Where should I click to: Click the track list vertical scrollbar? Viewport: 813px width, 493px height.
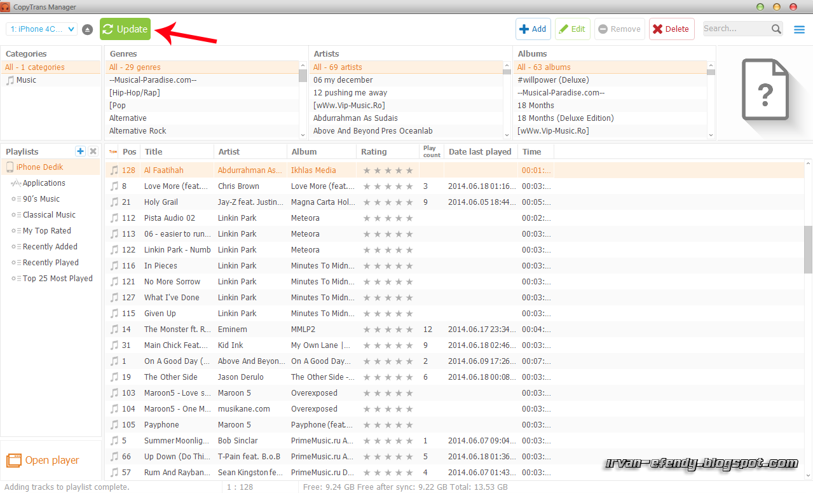click(x=808, y=249)
